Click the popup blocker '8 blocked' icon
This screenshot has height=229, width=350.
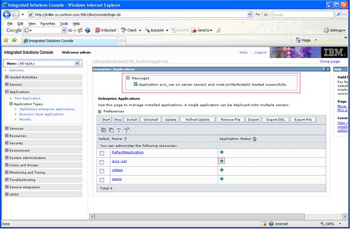(98, 30)
